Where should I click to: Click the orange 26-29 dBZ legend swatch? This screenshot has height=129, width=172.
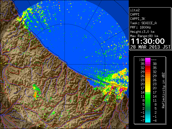[x=148, y=76]
